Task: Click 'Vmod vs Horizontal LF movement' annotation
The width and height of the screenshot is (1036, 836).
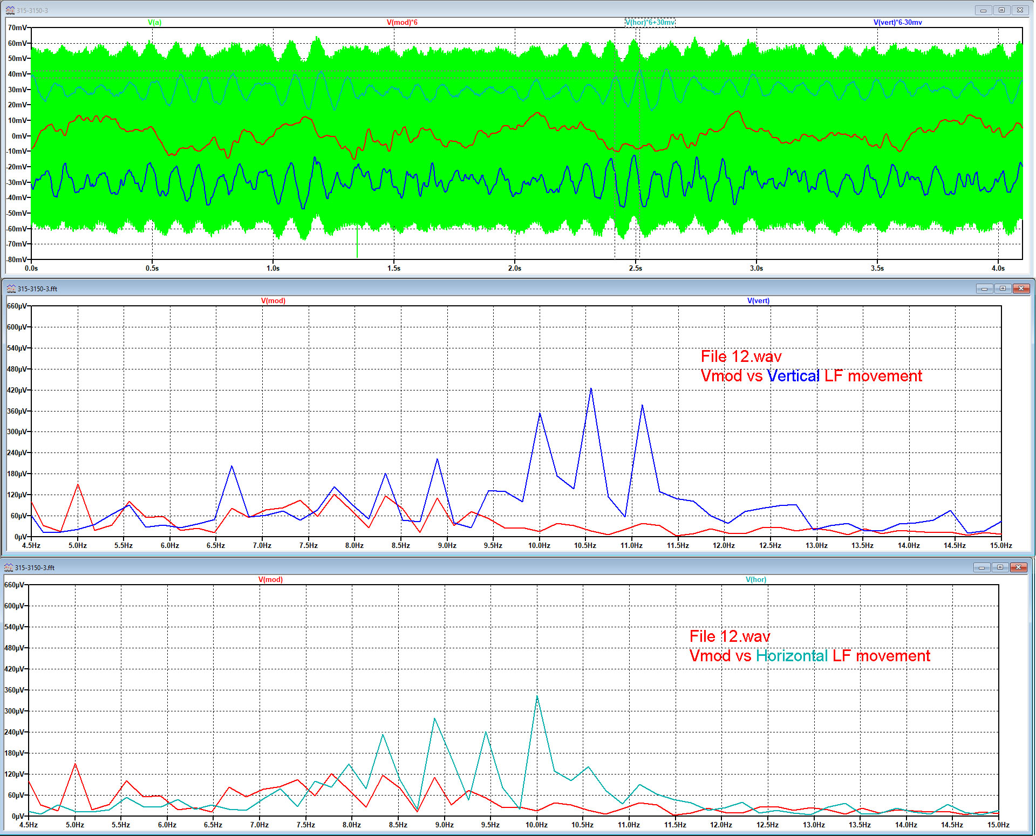Action: (810, 656)
